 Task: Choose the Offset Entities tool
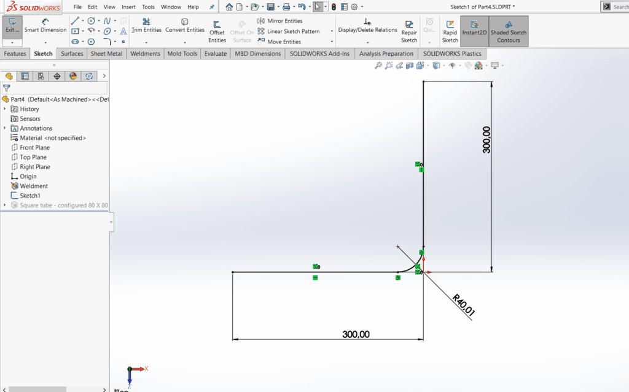(x=217, y=31)
